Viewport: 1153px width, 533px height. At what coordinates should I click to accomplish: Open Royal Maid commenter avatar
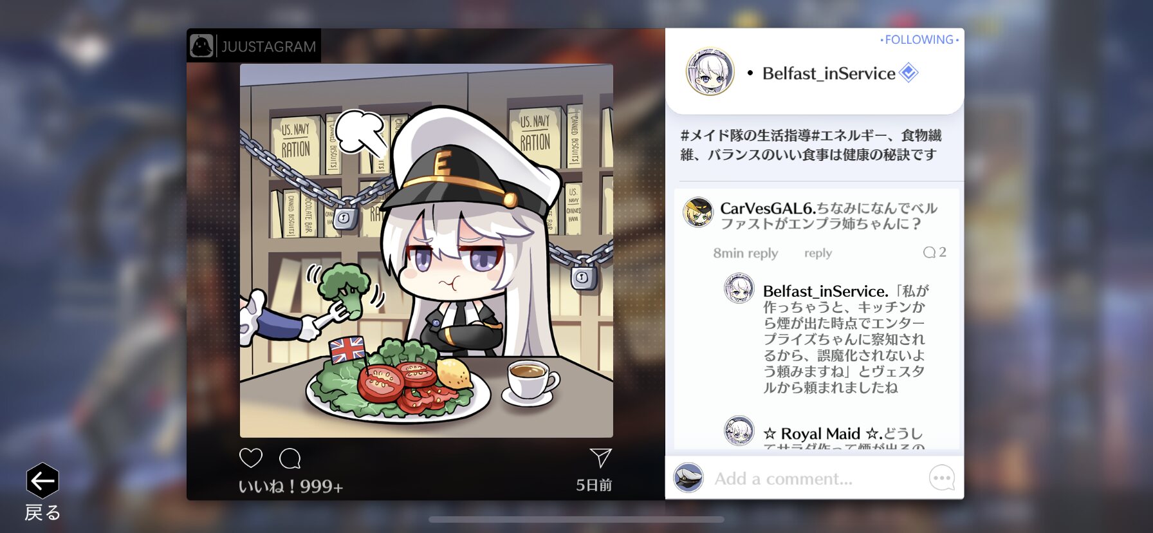click(739, 431)
